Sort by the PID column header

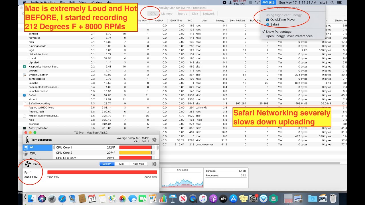pyautogui.click(x=190, y=20)
